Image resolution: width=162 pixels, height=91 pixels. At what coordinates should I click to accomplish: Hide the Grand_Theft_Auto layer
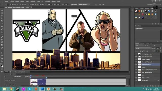point(136,62)
